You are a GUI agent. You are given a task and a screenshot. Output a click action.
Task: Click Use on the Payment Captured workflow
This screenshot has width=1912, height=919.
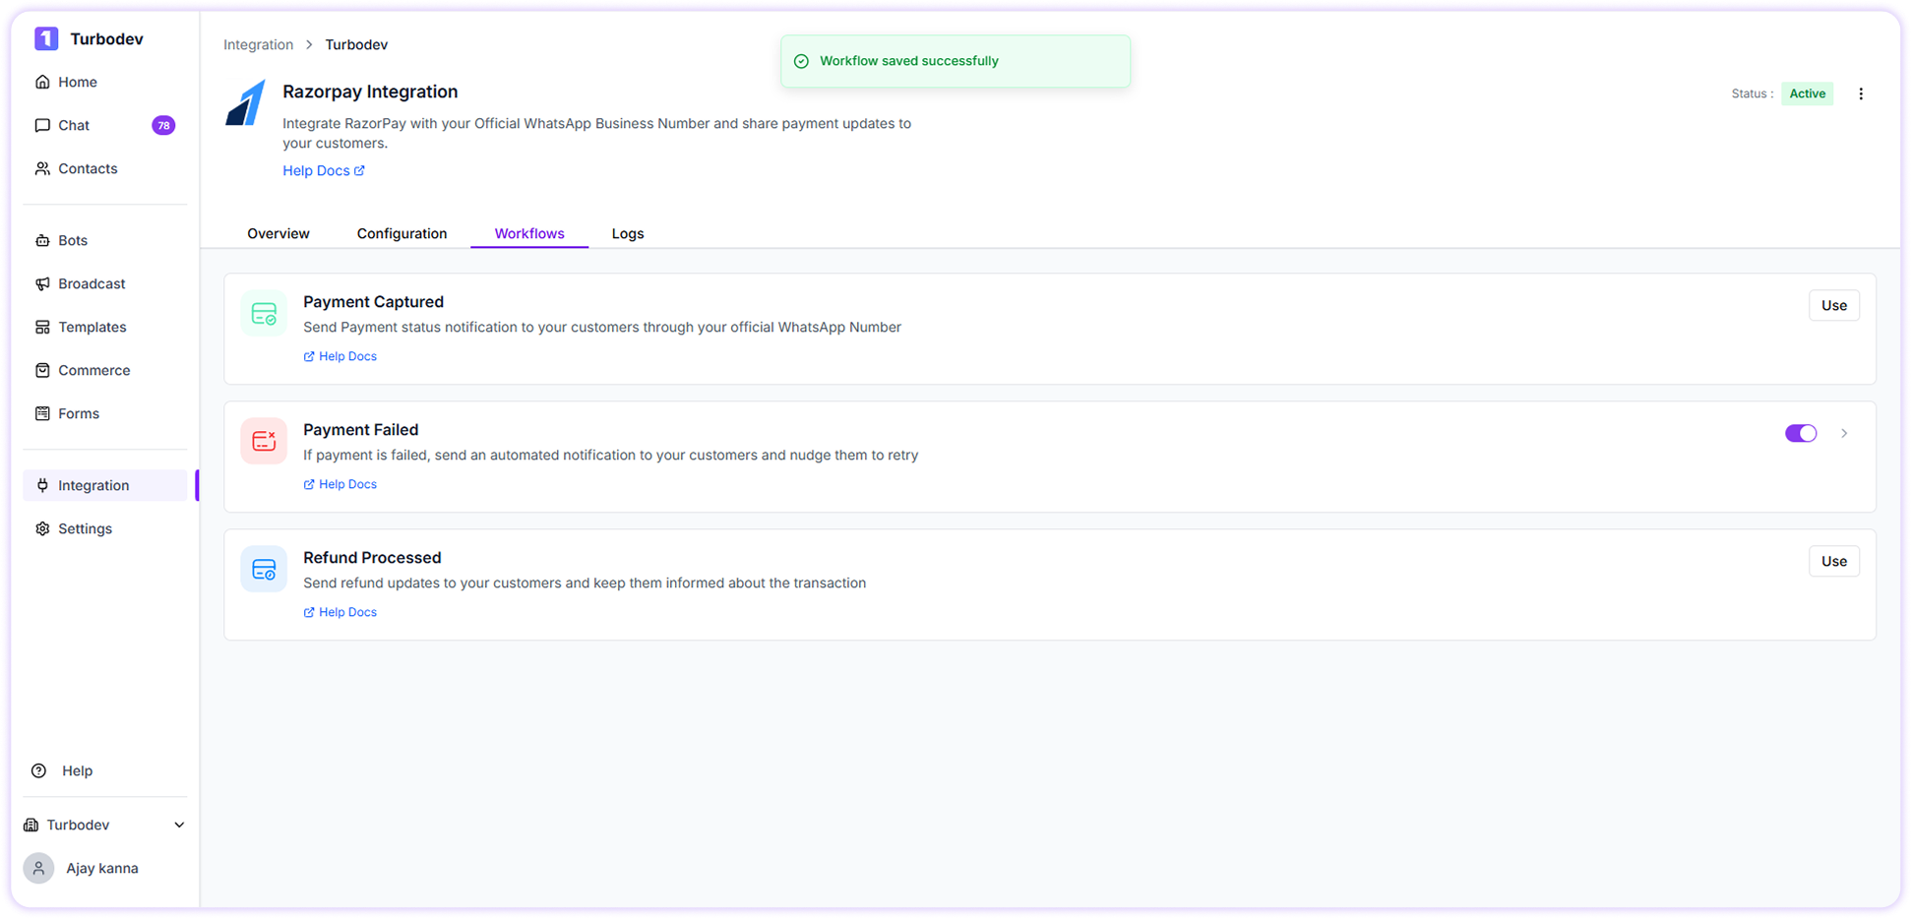tap(1833, 305)
